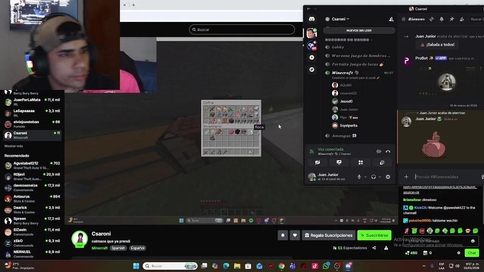Toggle deafen headphones in Discord user panel
The height and width of the screenshot is (272, 484).
point(374,177)
